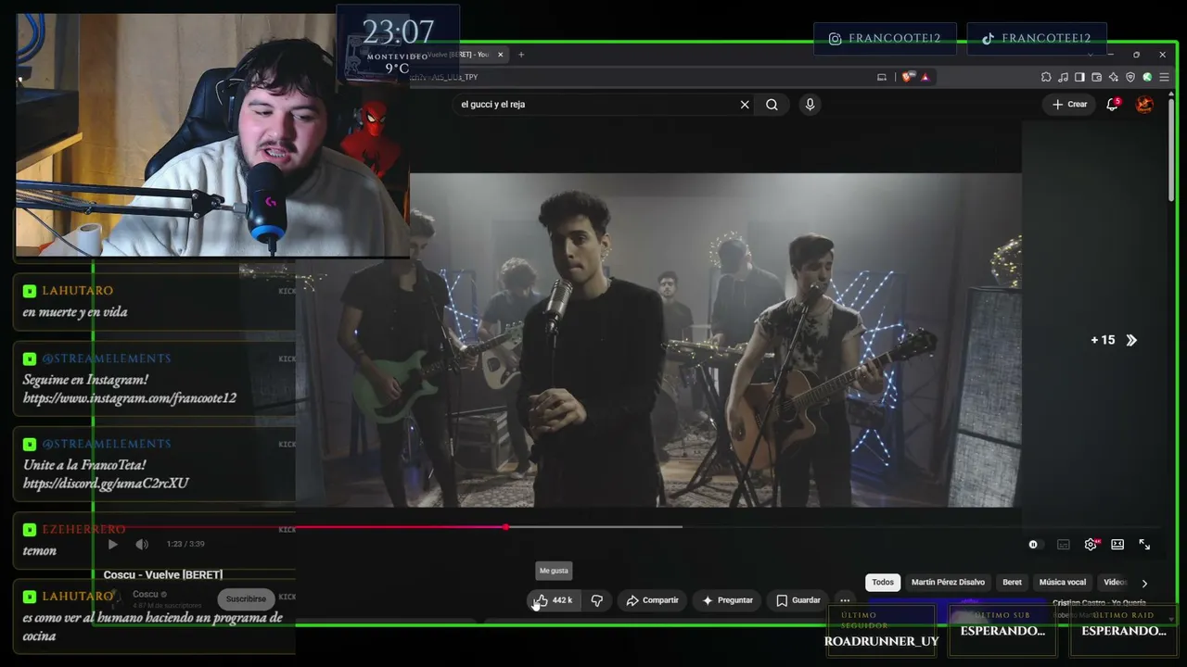Click the Compartir share button

point(652,600)
